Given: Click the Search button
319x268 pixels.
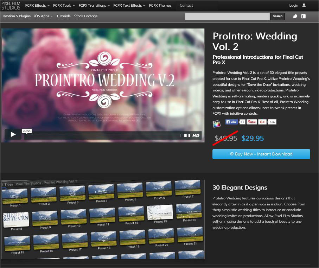Looking at the screenshot, I should pyautogui.click(x=277, y=16).
